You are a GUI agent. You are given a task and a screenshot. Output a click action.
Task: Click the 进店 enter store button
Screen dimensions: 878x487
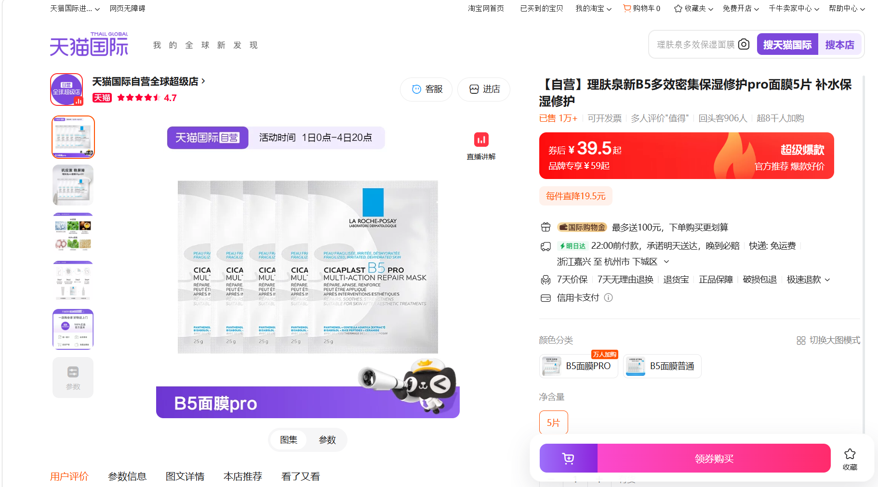tap(483, 90)
